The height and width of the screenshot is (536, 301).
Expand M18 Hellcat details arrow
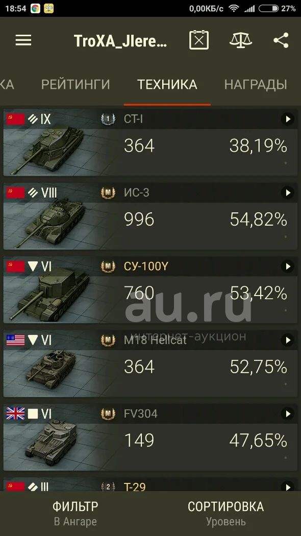point(287,340)
